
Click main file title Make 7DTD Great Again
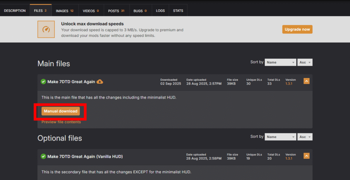pos(71,82)
